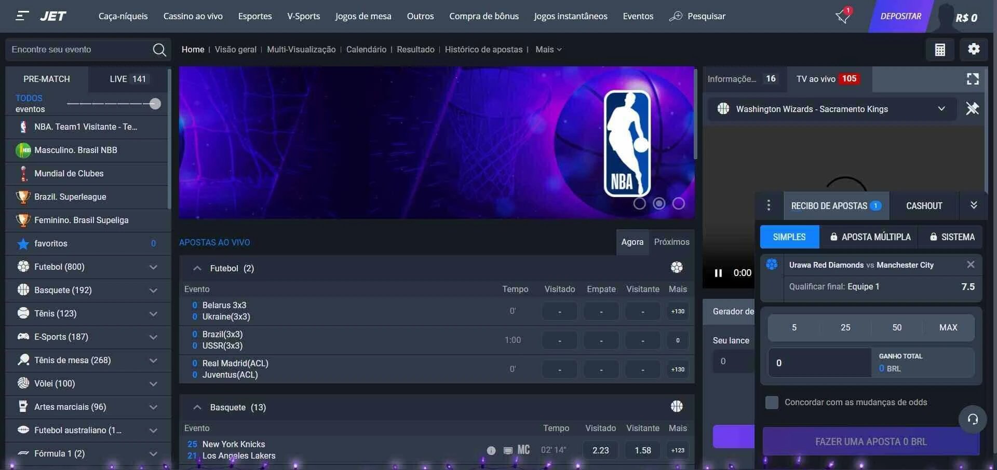The height and width of the screenshot is (470, 997).
Task: Open +130 more markets for Belarus 3x3
Action: 678,311
